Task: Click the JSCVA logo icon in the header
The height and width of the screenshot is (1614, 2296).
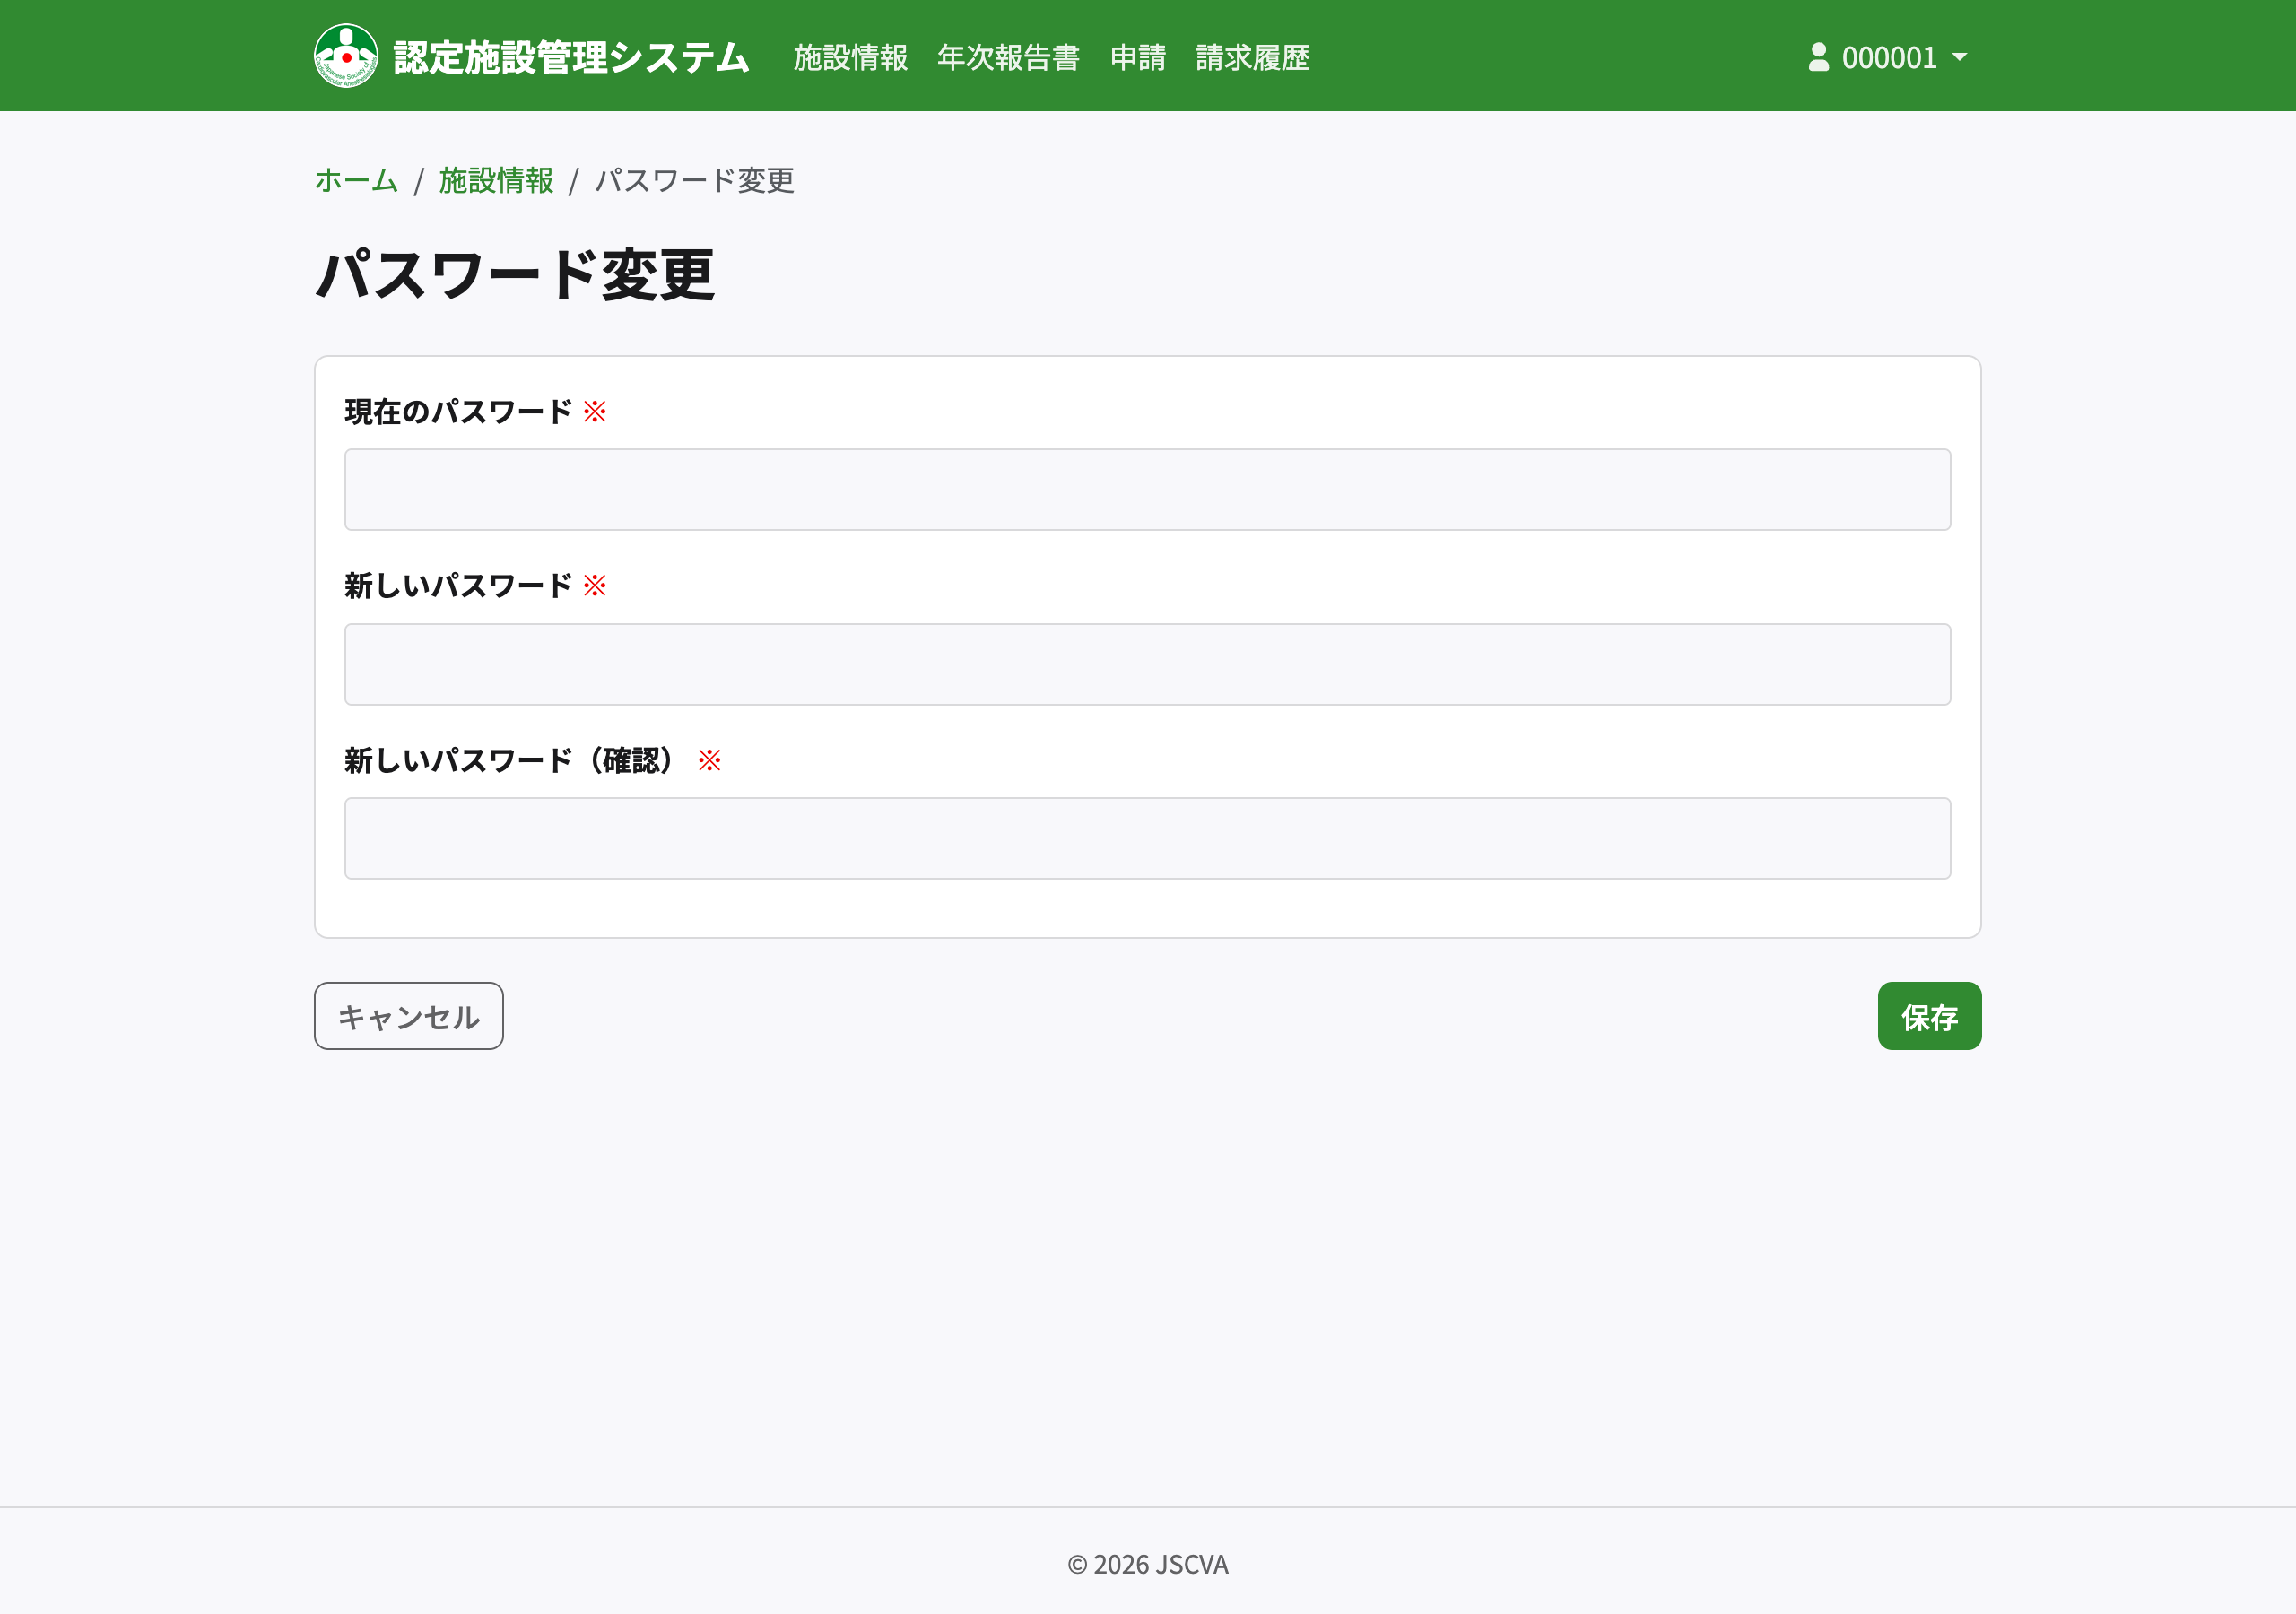Action: [x=345, y=56]
